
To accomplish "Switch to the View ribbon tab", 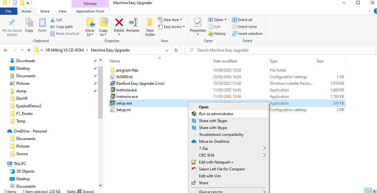I will (62, 11).
